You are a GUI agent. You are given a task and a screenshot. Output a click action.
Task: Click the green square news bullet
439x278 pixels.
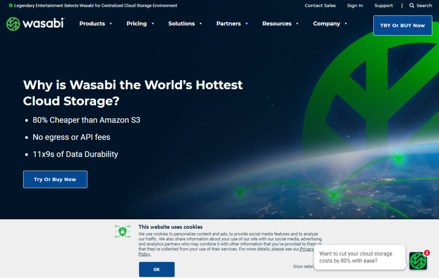point(11,5)
